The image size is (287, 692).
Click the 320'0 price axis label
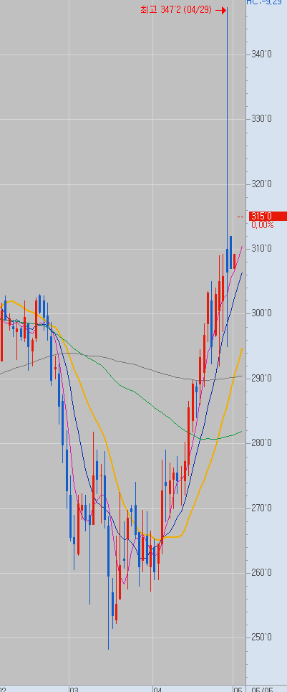click(263, 184)
